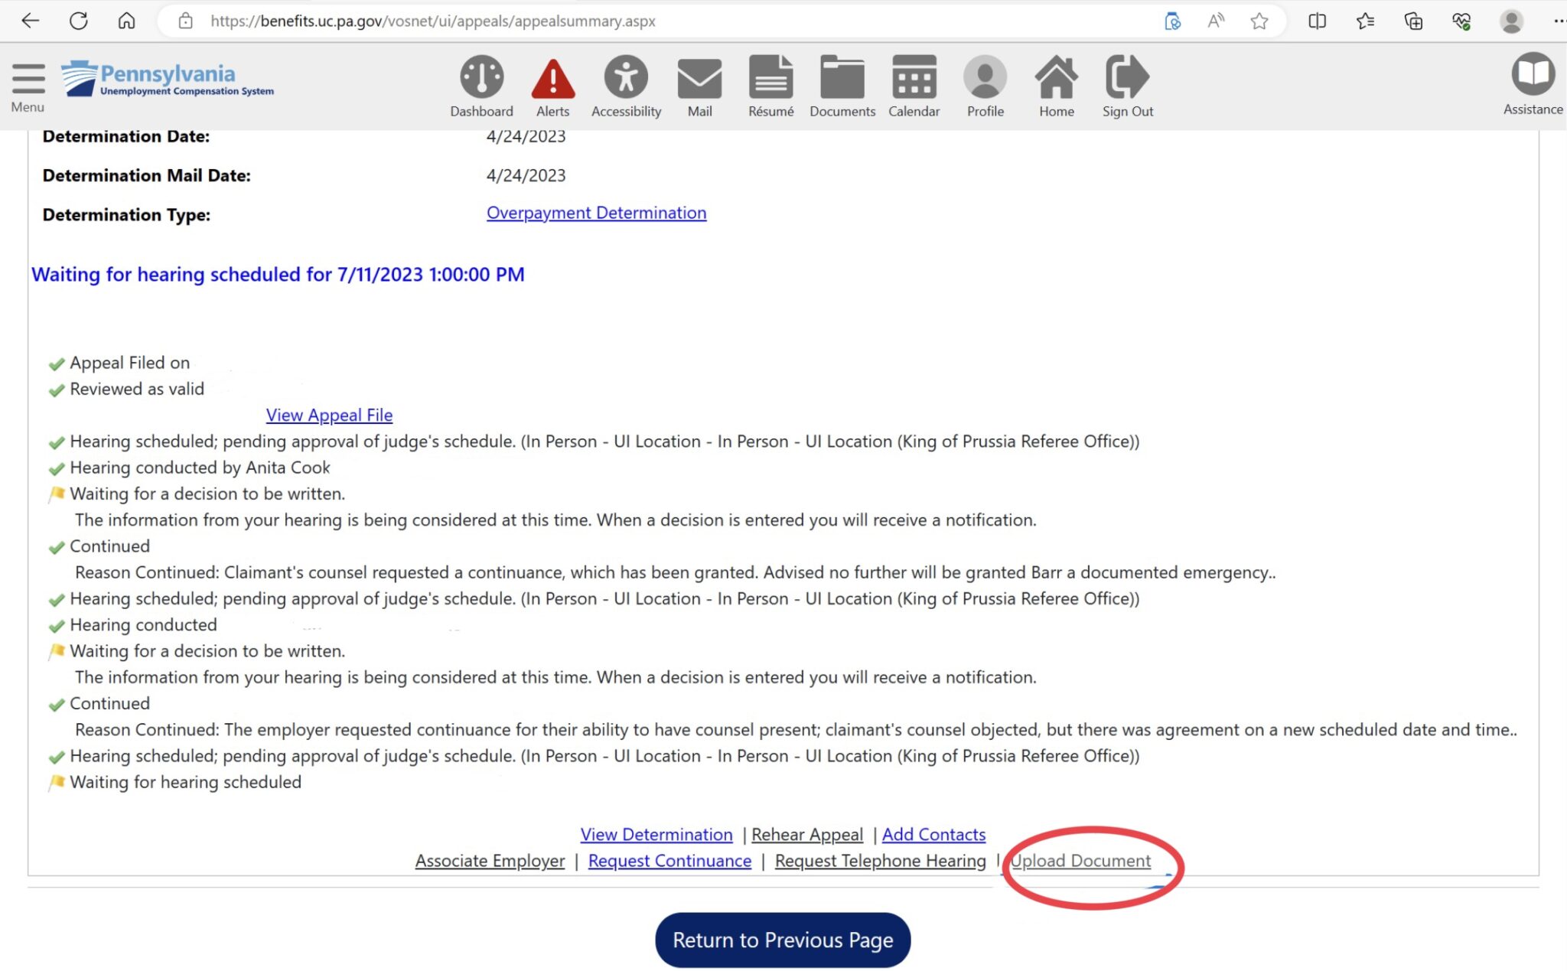Go to the Home screen
Image resolution: width=1567 pixels, height=971 pixels.
[x=1055, y=84]
